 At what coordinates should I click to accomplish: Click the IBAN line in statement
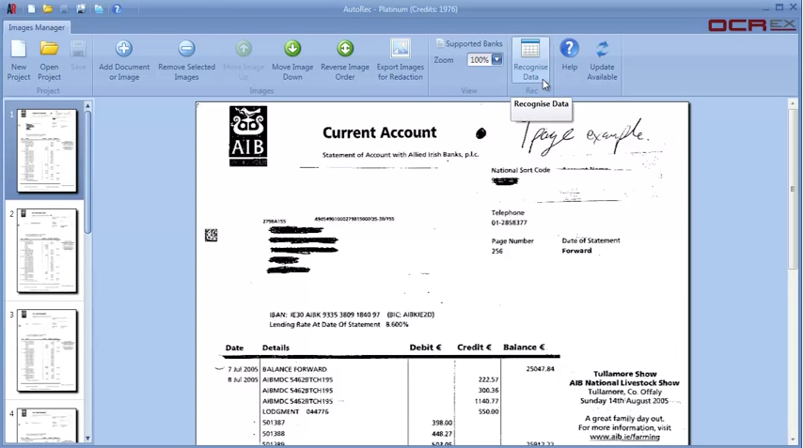coord(352,315)
